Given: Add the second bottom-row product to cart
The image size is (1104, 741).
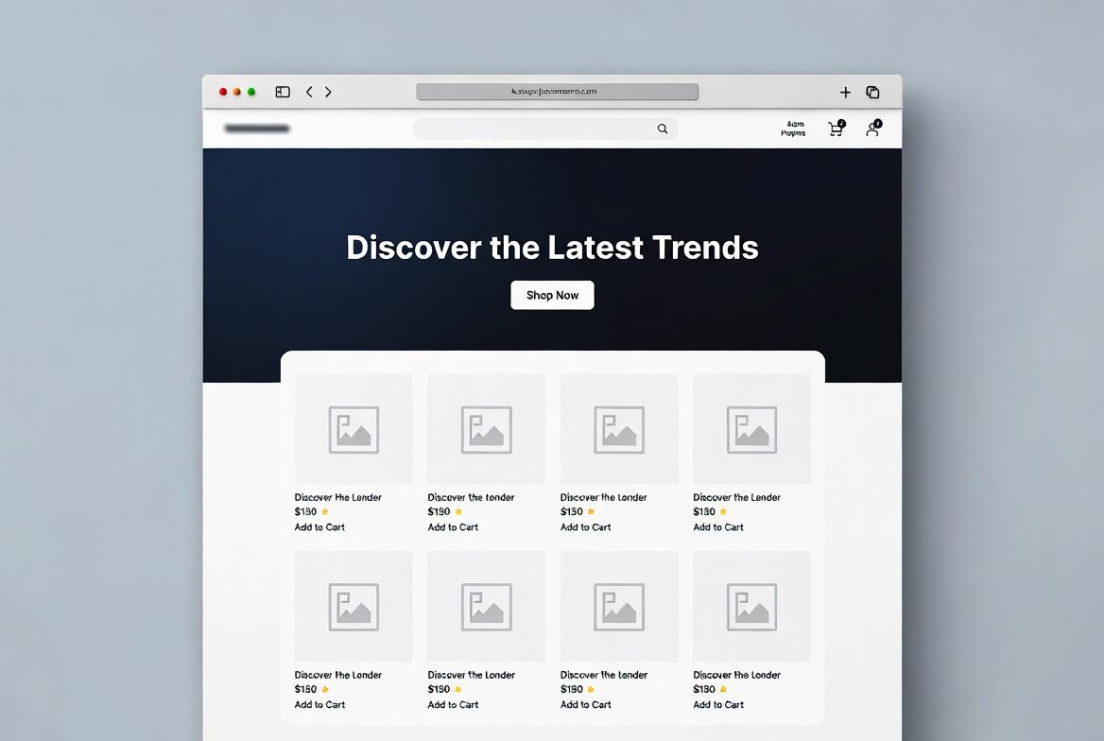Looking at the screenshot, I should [453, 704].
